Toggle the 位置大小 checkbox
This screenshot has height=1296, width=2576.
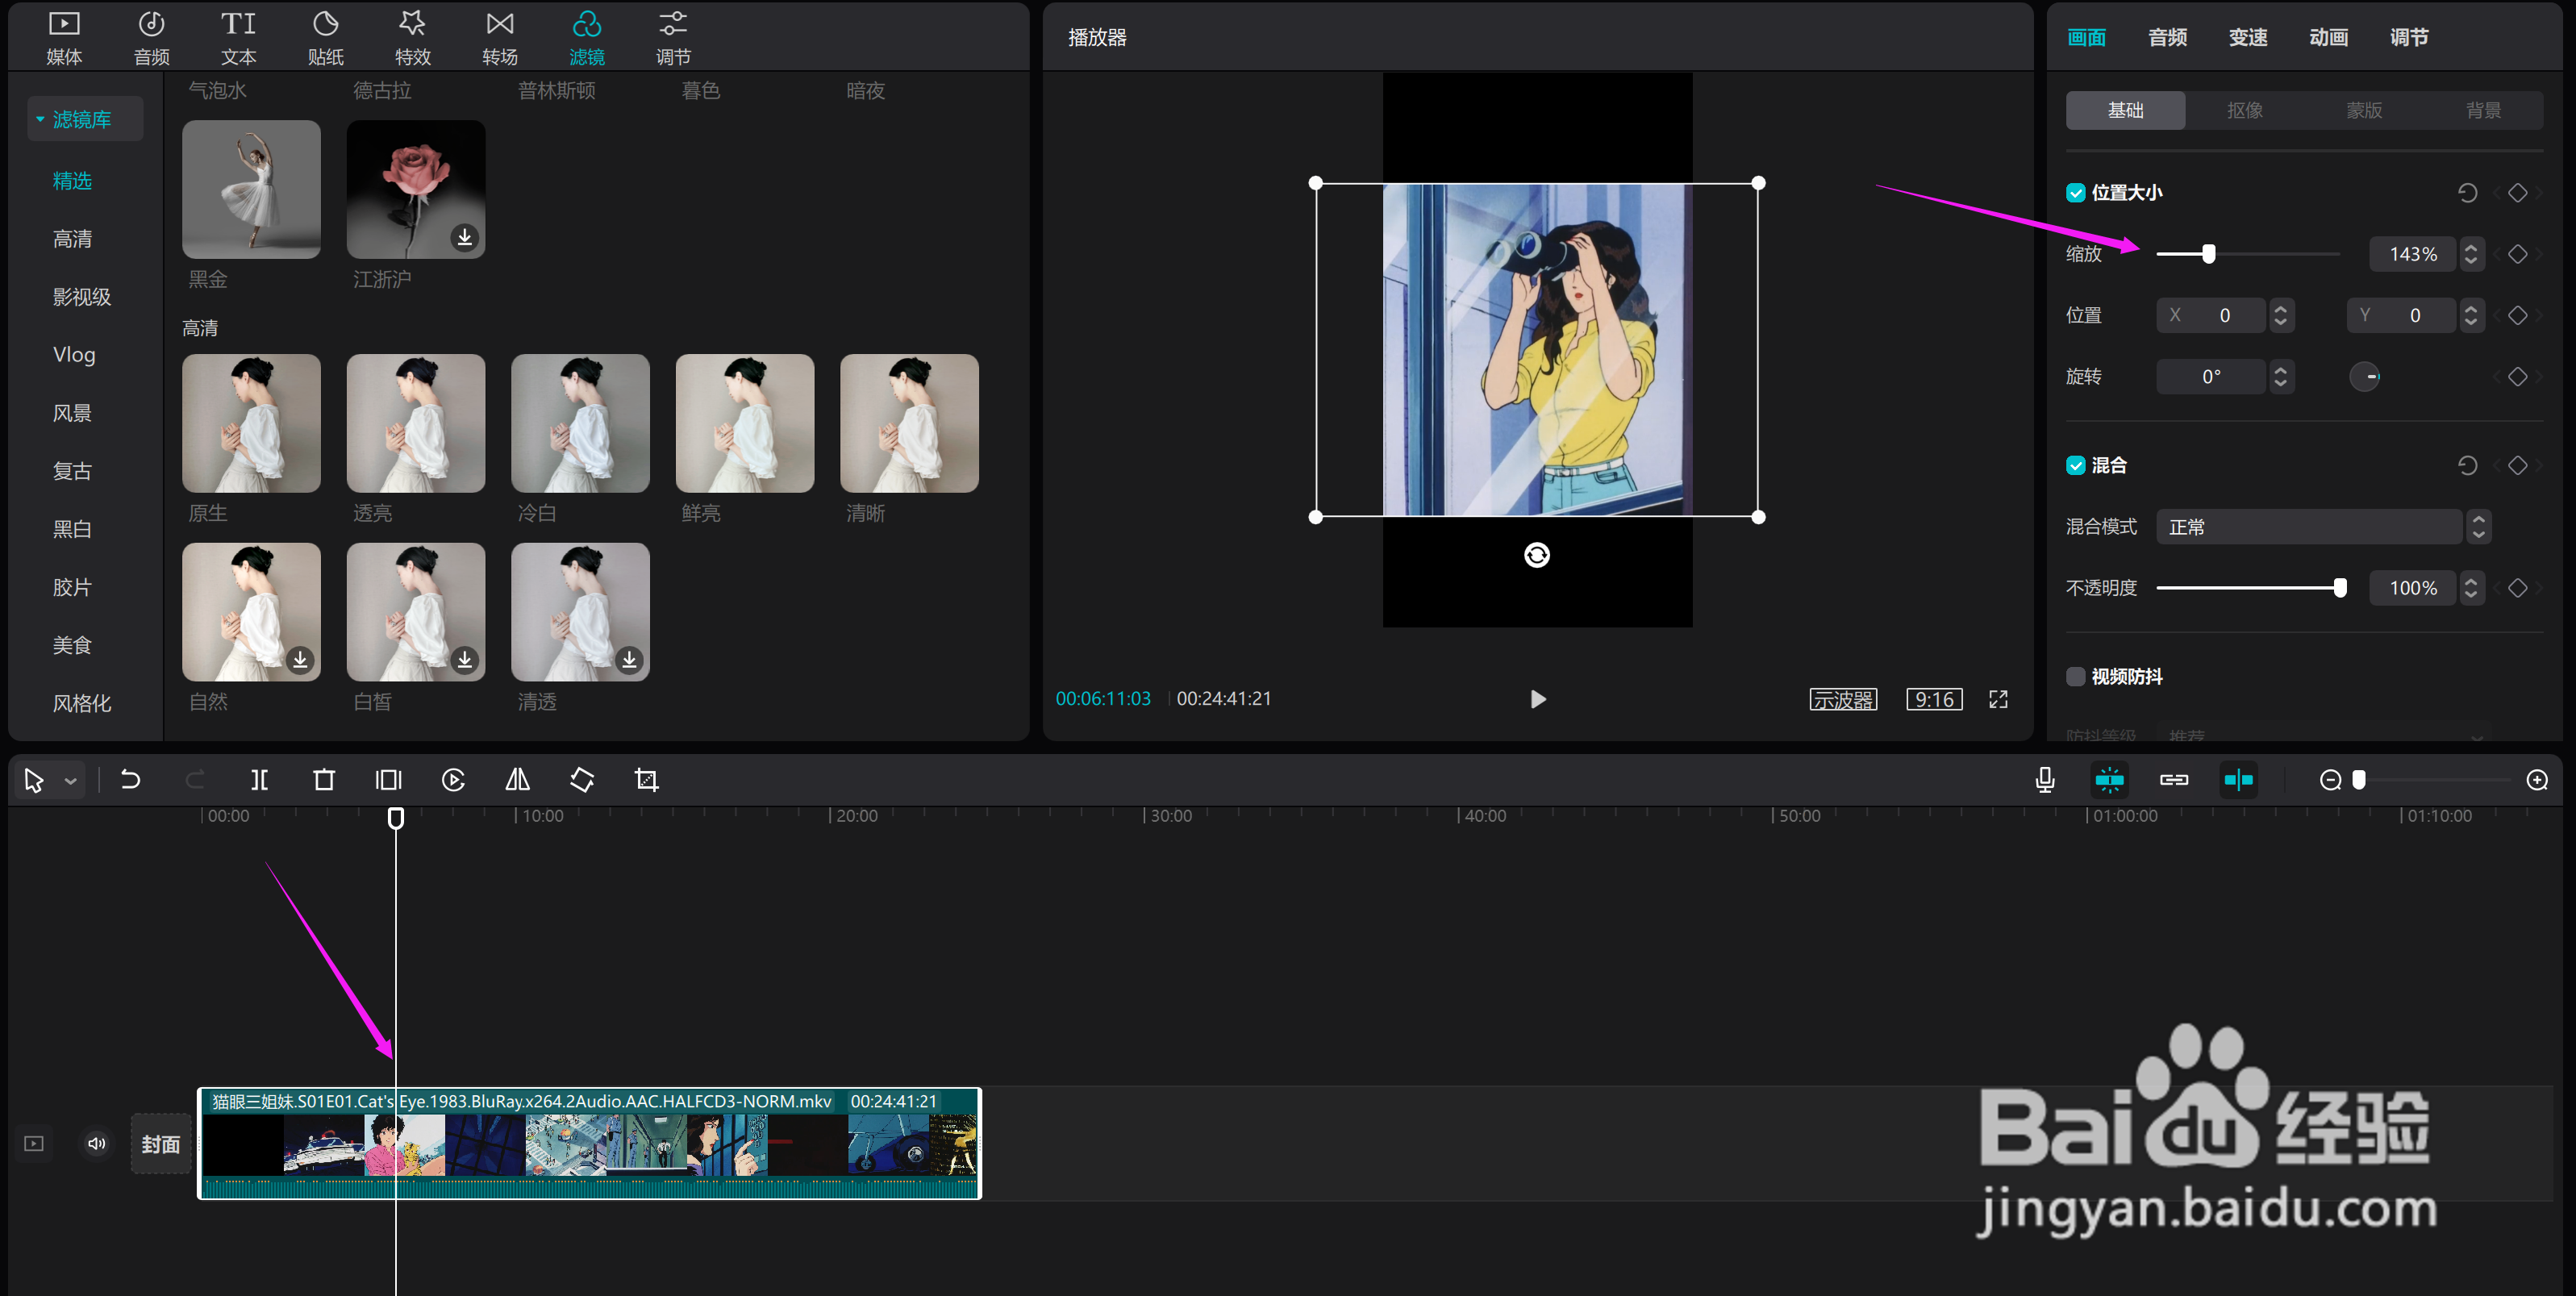2076,193
